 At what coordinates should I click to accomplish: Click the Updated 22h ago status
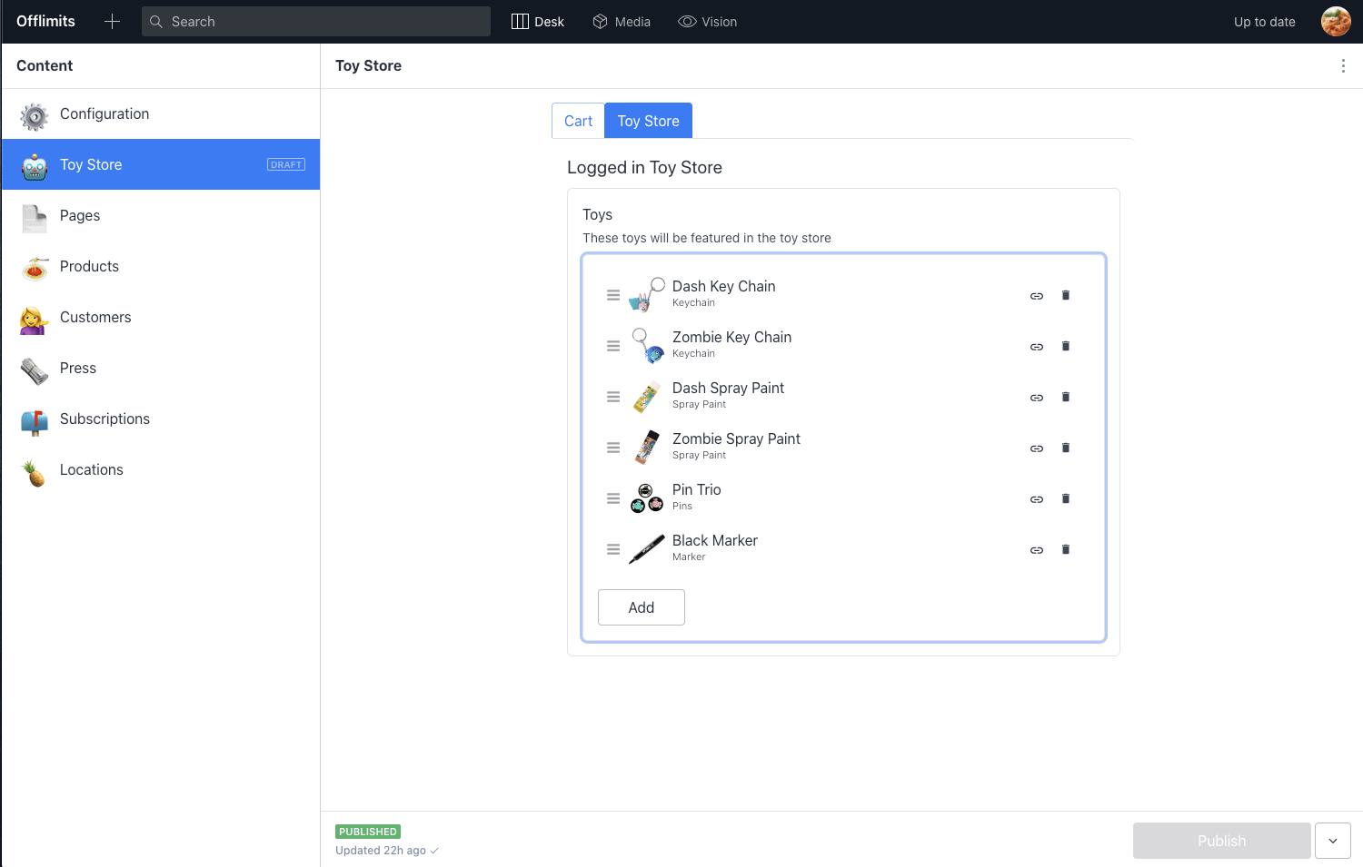click(x=387, y=851)
